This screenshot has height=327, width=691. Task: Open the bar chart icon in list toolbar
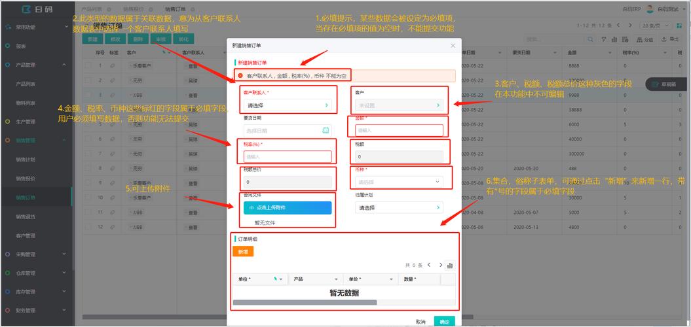pyautogui.click(x=615, y=40)
